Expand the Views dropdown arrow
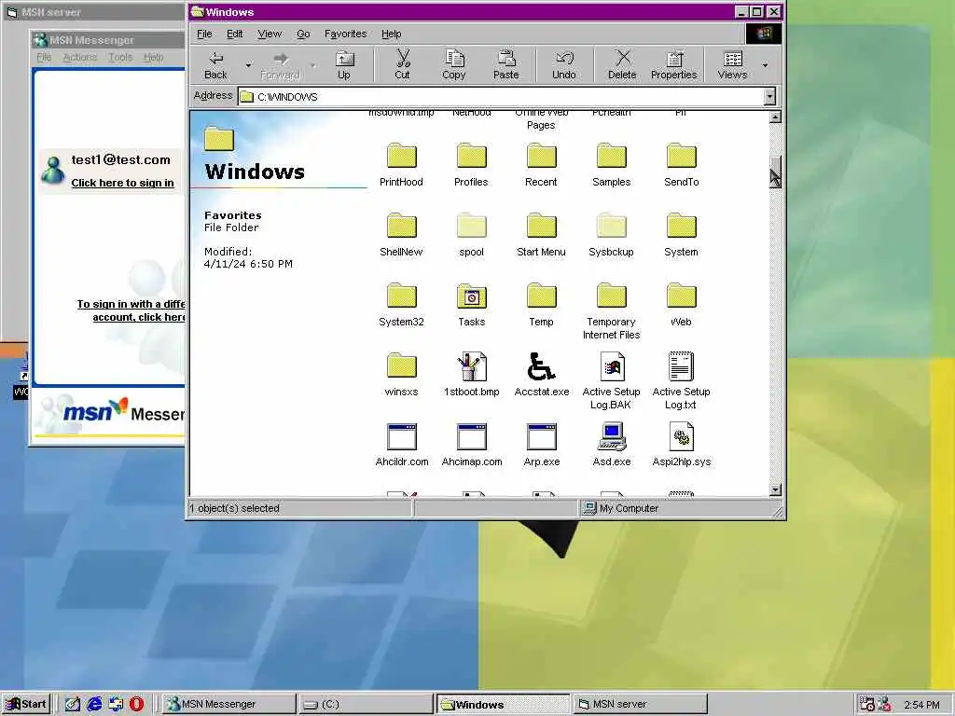The height and width of the screenshot is (716, 955). pos(765,65)
